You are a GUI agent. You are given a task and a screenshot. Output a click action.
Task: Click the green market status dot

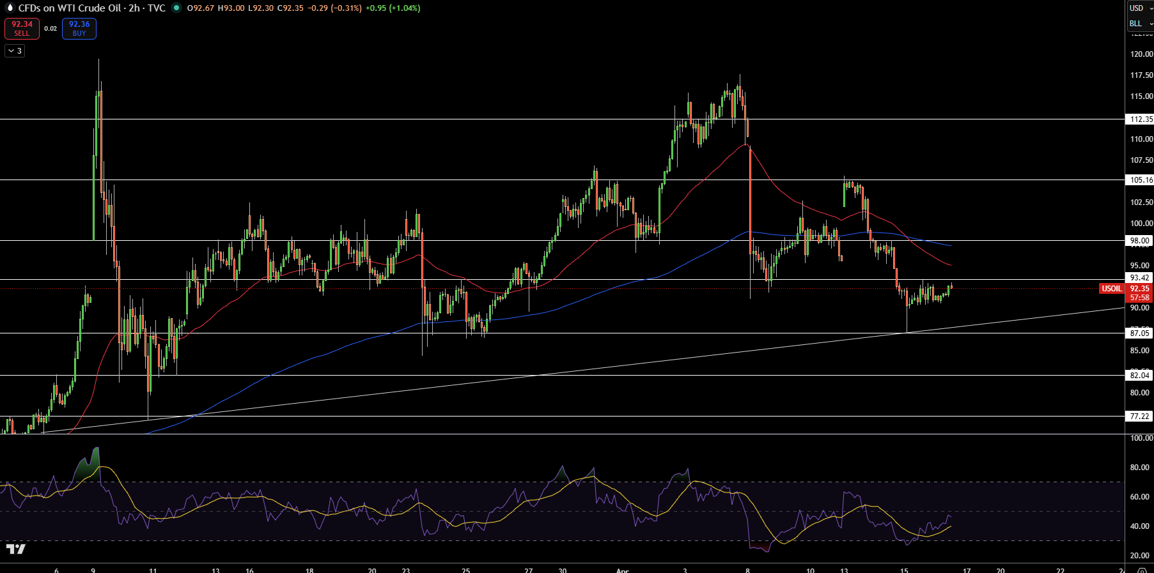coord(176,8)
